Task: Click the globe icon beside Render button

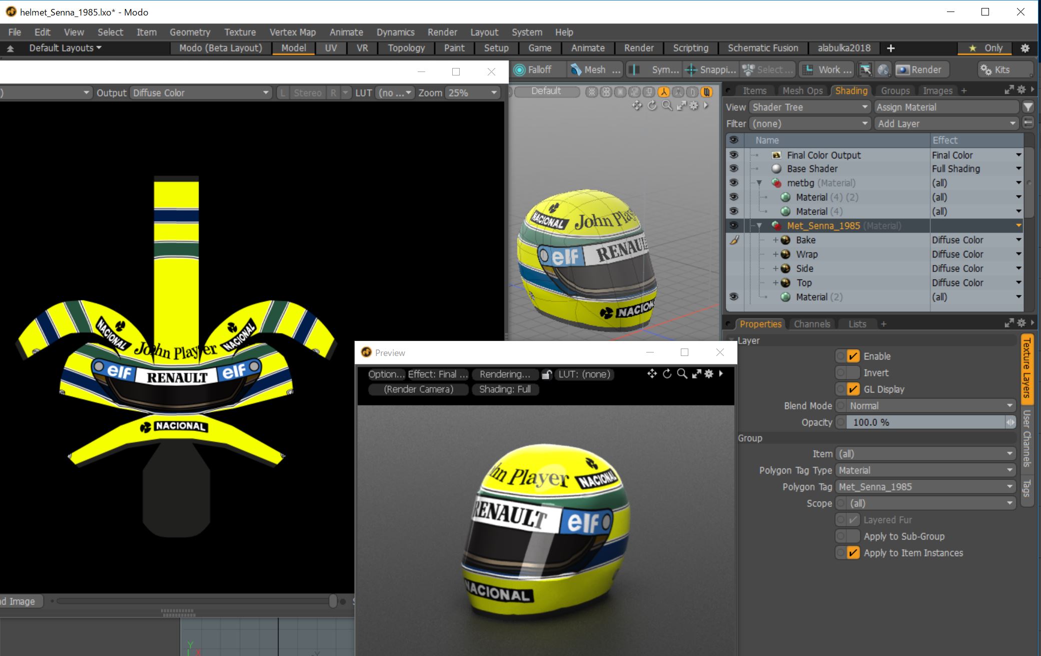Action: (883, 70)
